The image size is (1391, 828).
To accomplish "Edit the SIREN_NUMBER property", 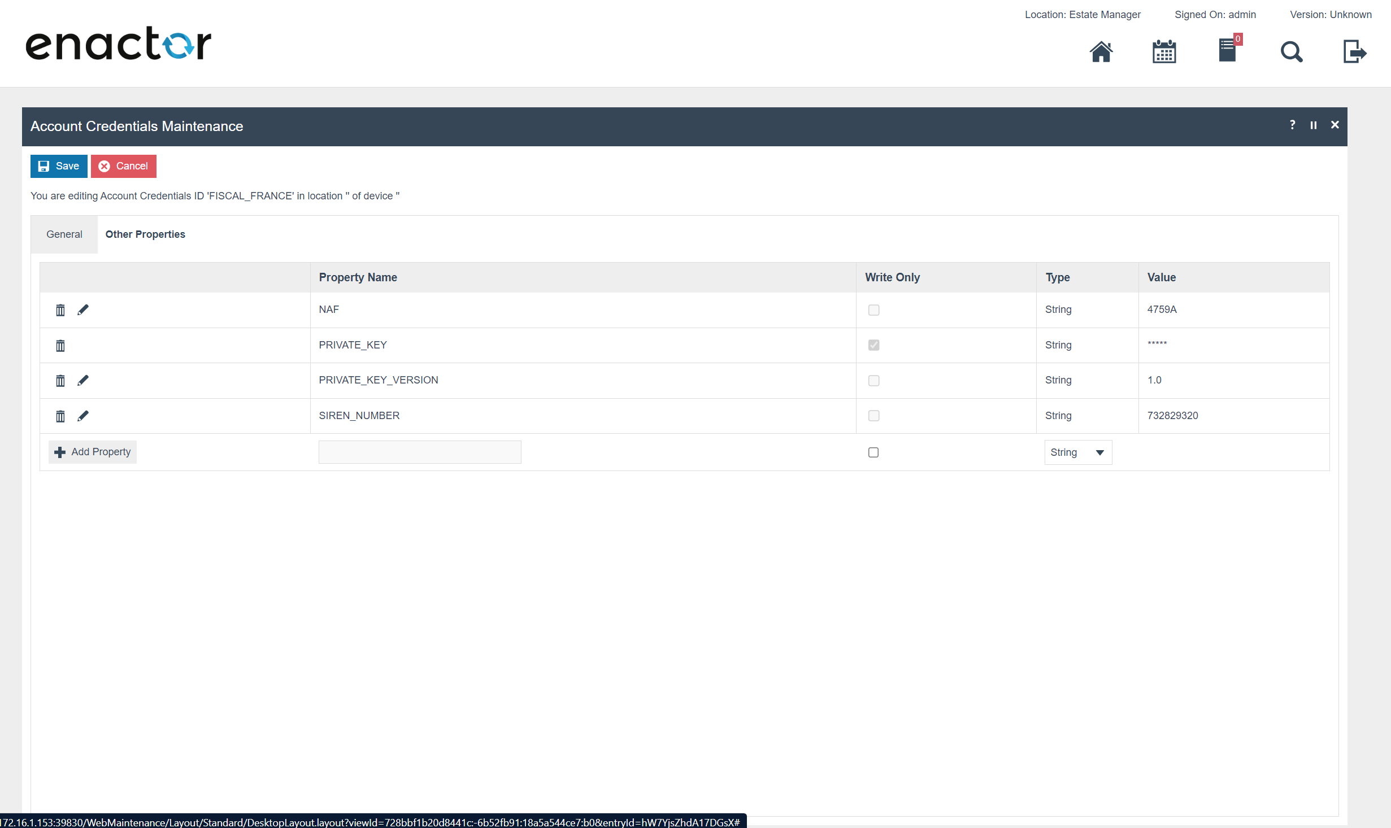I will coord(83,416).
